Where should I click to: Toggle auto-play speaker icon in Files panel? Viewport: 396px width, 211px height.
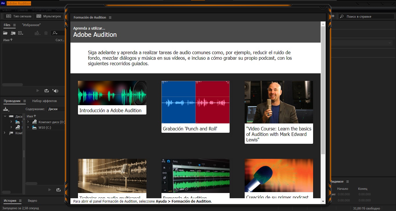pyautogui.click(x=55, y=91)
